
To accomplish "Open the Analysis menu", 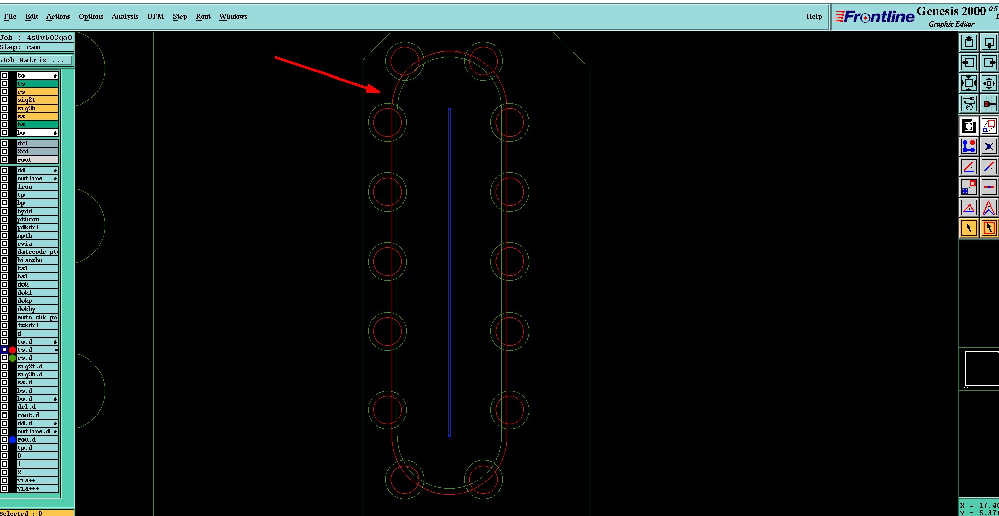I will click(125, 16).
